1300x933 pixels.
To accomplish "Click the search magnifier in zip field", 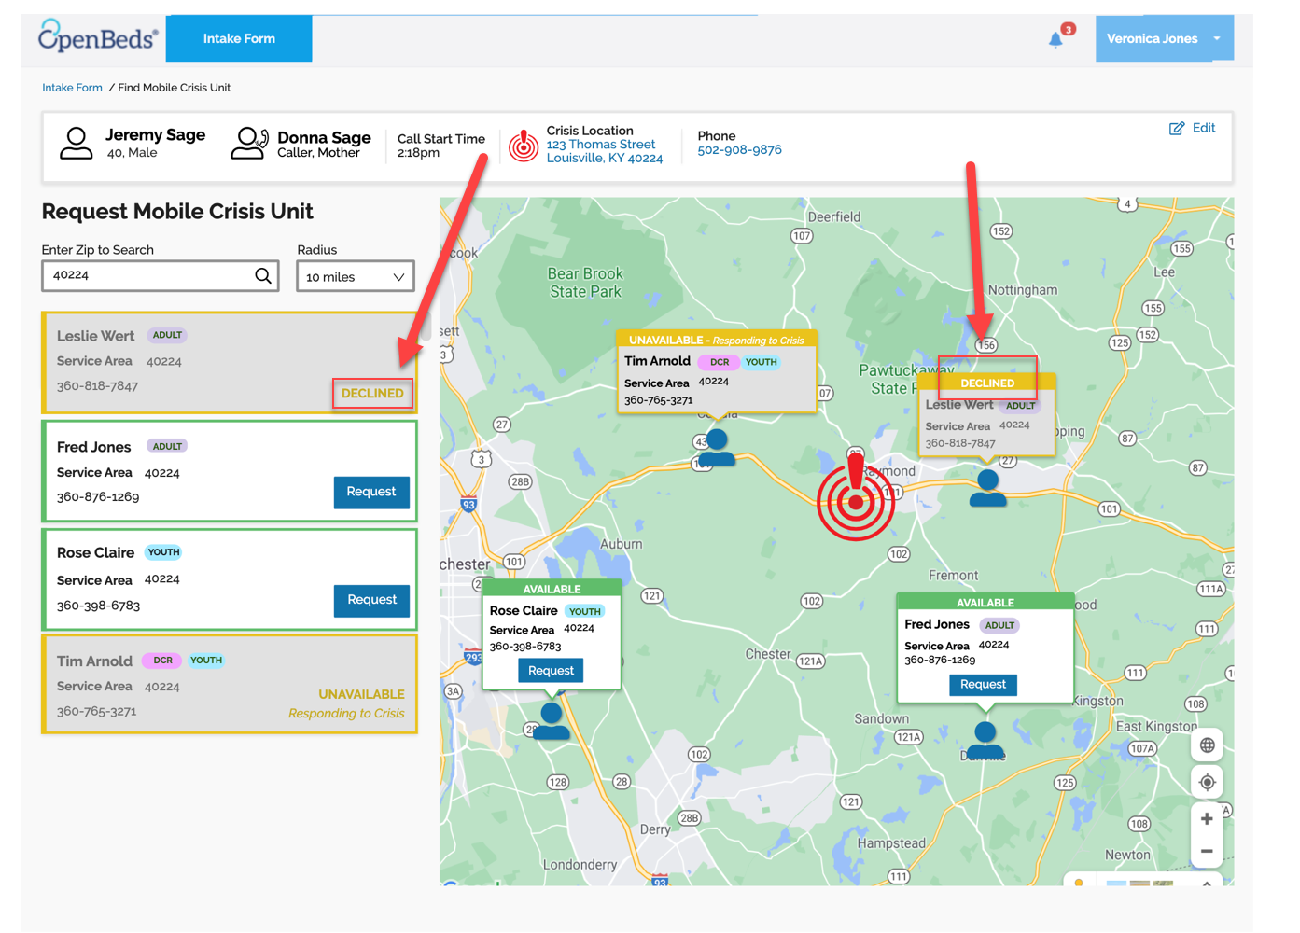I will click(x=263, y=276).
